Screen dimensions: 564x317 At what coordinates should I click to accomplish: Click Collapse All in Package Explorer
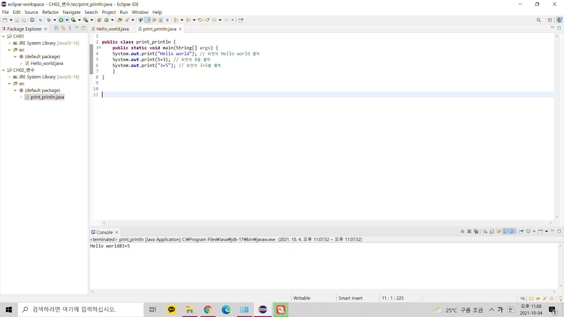coord(56,28)
